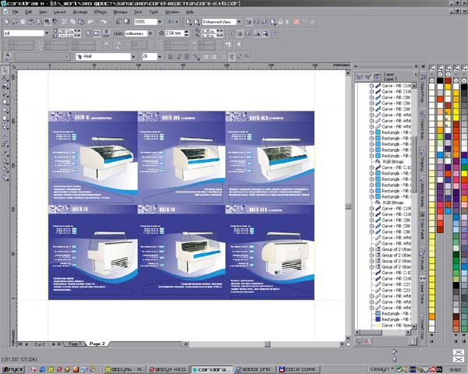Select the Fill tool in toolbox
The width and height of the screenshot is (468, 374).
[x=5, y=169]
